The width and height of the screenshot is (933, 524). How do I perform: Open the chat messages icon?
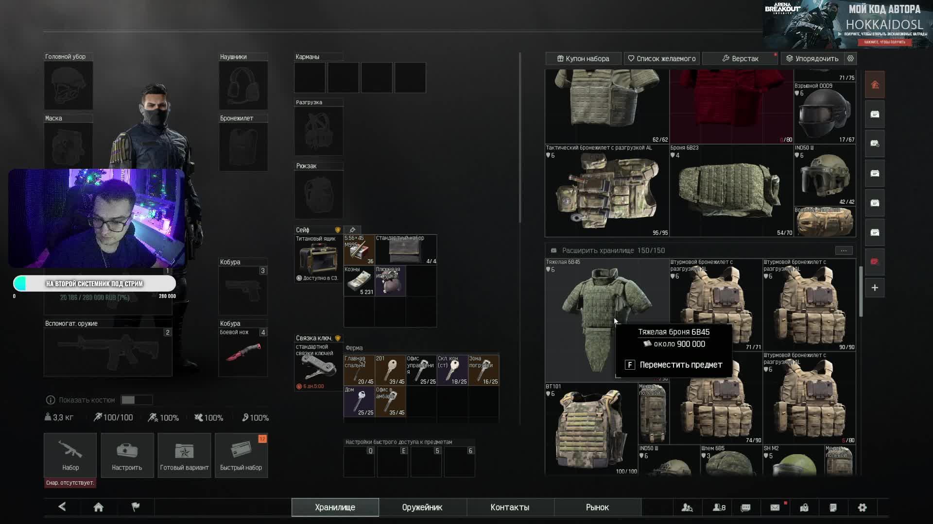(745, 508)
